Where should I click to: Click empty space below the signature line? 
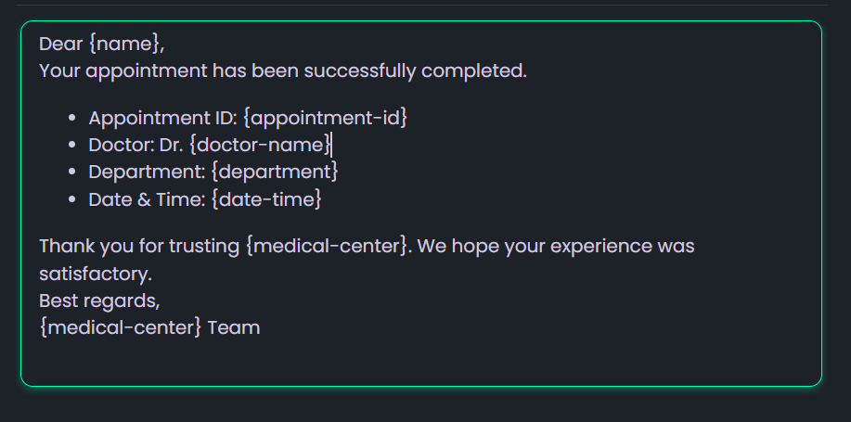pyautogui.click(x=418, y=362)
